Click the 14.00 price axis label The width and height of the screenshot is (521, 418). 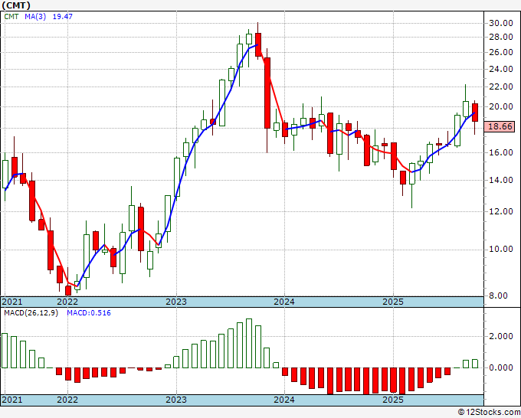(501, 180)
